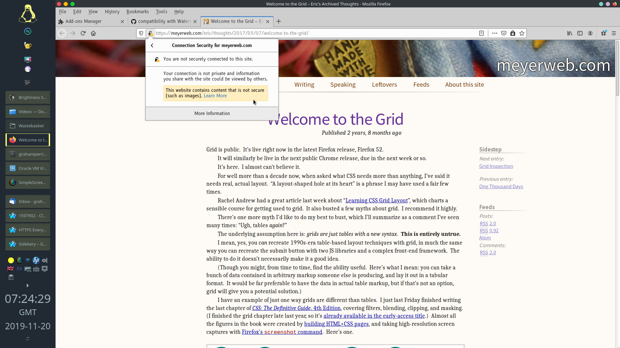The width and height of the screenshot is (620, 348).
Task: Click the padlock Z extension icon in address bar
Action: point(513,33)
